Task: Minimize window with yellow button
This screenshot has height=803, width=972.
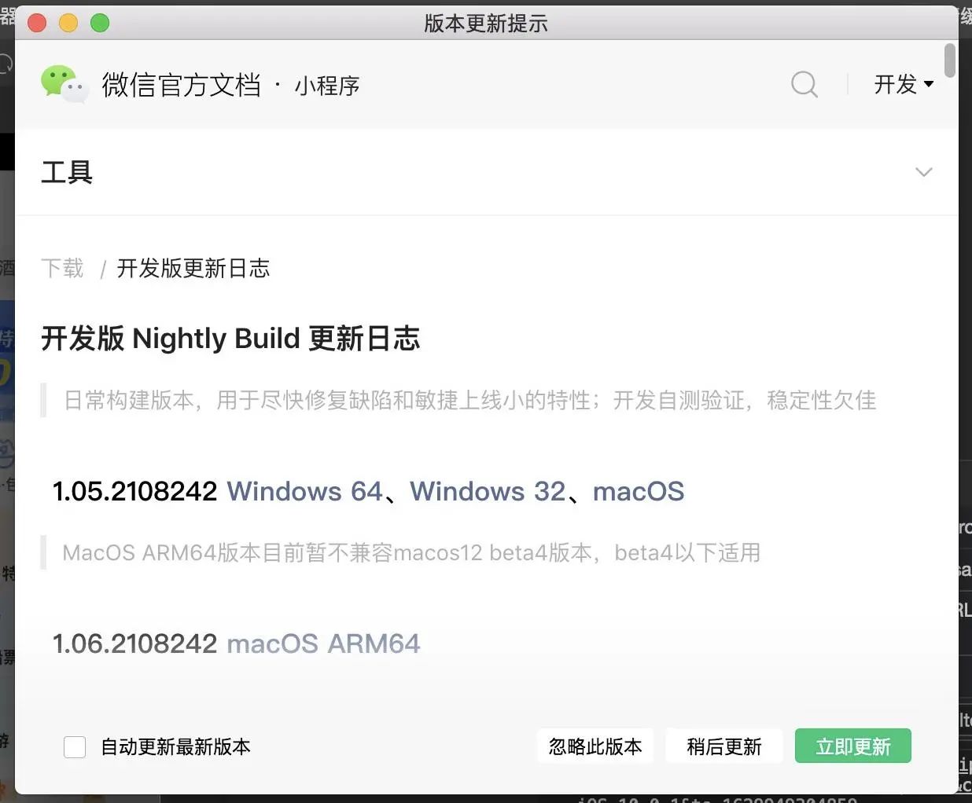Action: click(68, 23)
